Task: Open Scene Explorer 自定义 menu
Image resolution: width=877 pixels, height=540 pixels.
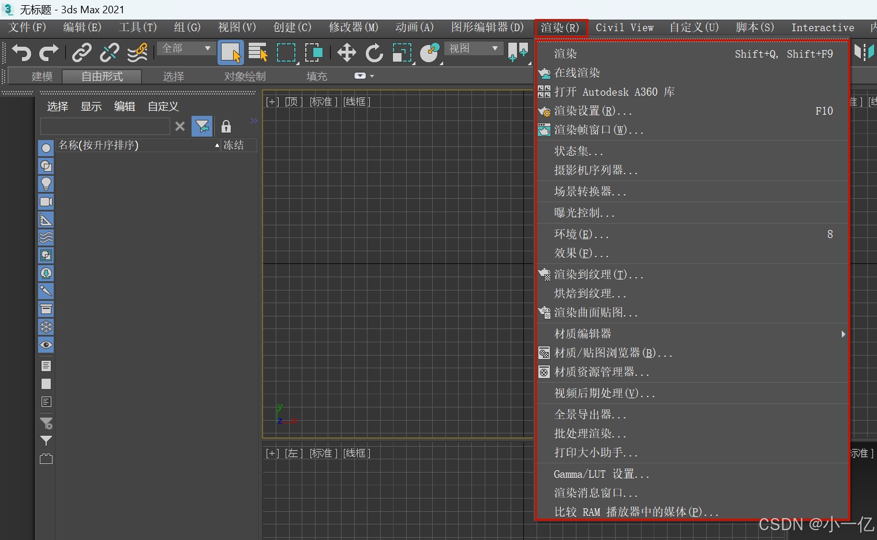Action: (x=163, y=106)
